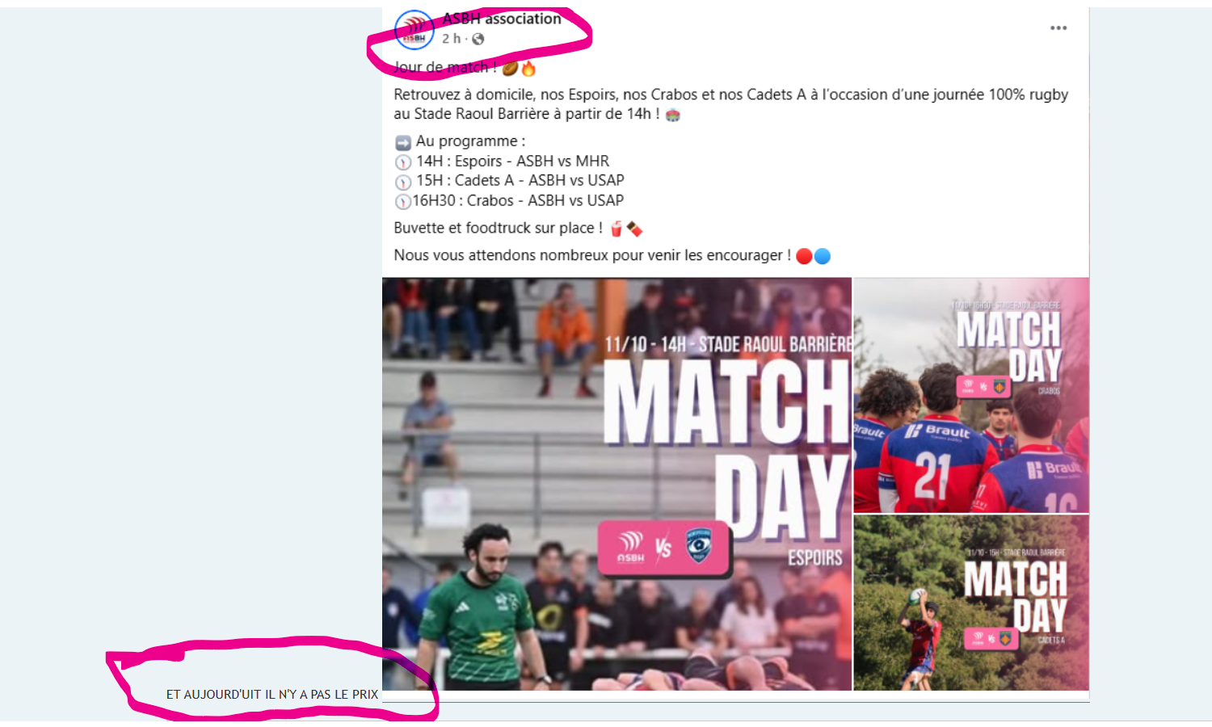Click the ET AUJOURD'UIT IL N'Y A PAS LE PRIX text
Screen dimensions: 1212x727
point(272,695)
